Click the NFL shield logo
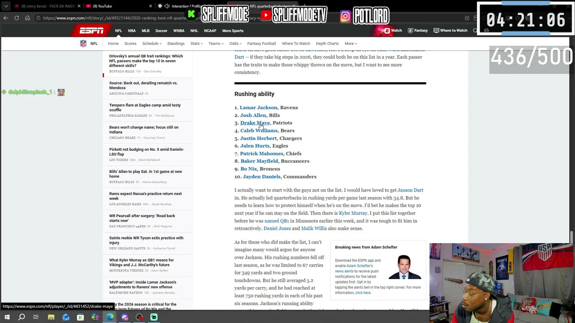575x323 pixels. pos(83,44)
